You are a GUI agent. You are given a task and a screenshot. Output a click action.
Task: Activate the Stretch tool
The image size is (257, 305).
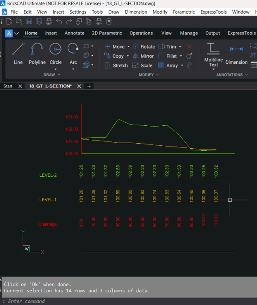(x=116, y=65)
